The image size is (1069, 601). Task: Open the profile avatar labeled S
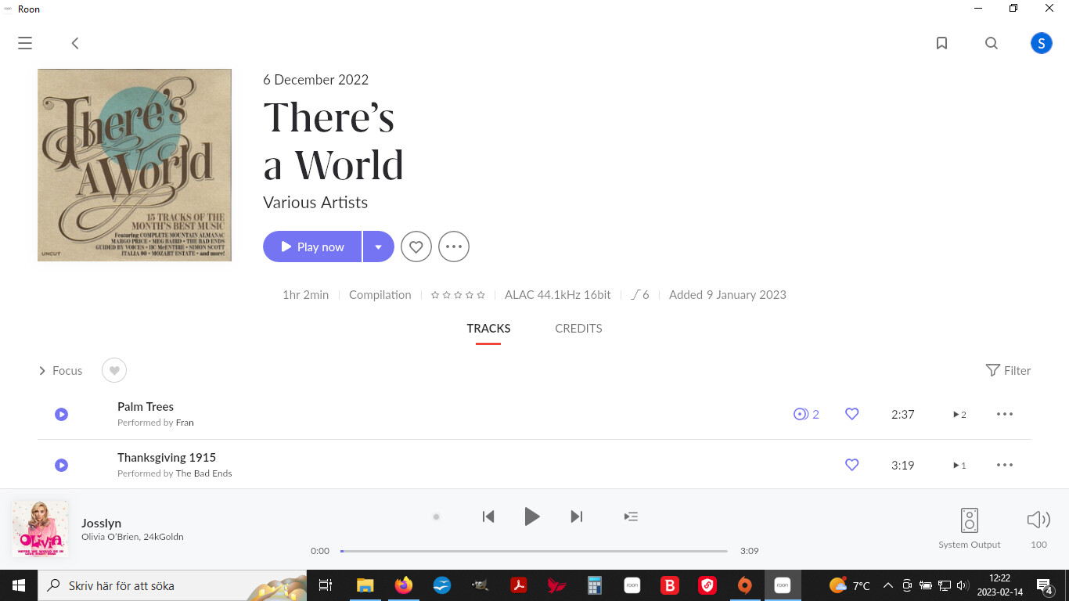(x=1041, y=43)
